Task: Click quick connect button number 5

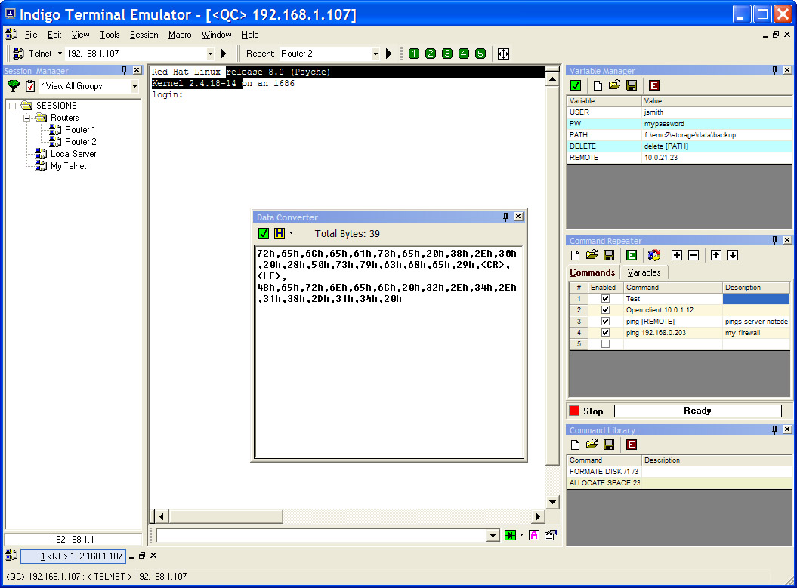Action: point(480,54)
